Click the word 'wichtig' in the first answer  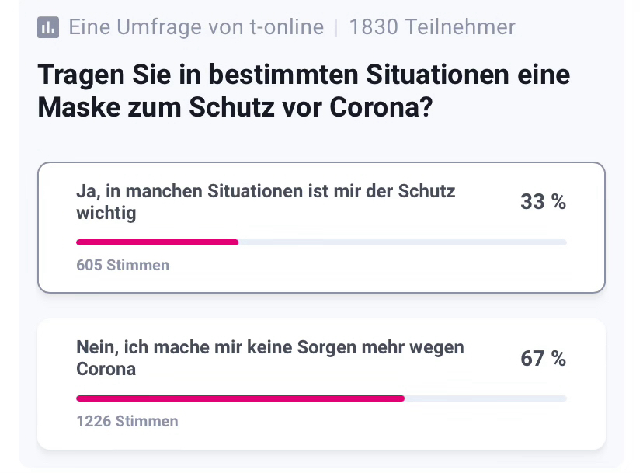pyautogui.click(x=106, y=213)
